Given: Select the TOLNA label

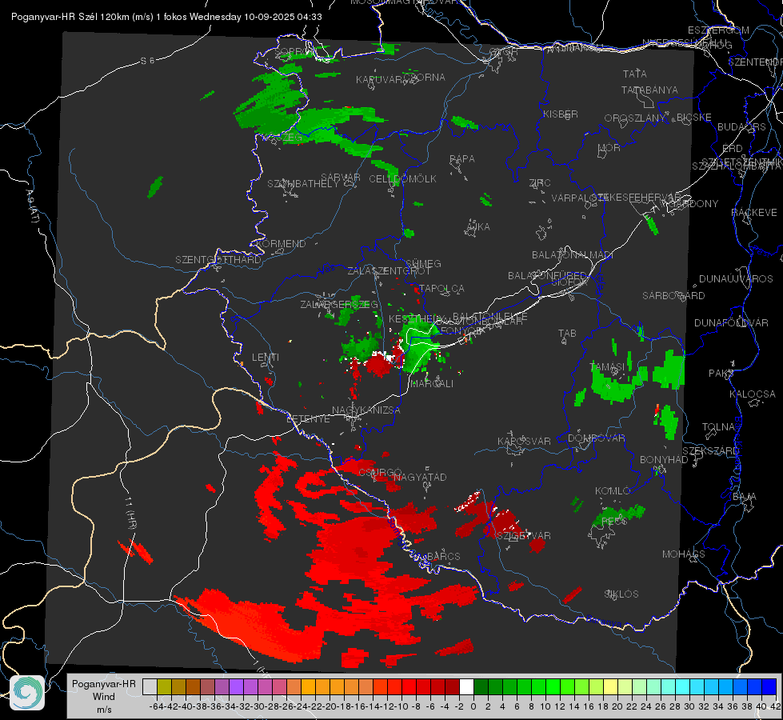Looking at the screenshot, I should (718, 426).
